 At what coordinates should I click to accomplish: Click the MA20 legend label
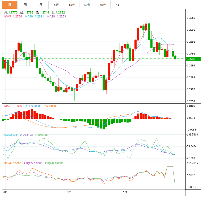coord(56,16)
